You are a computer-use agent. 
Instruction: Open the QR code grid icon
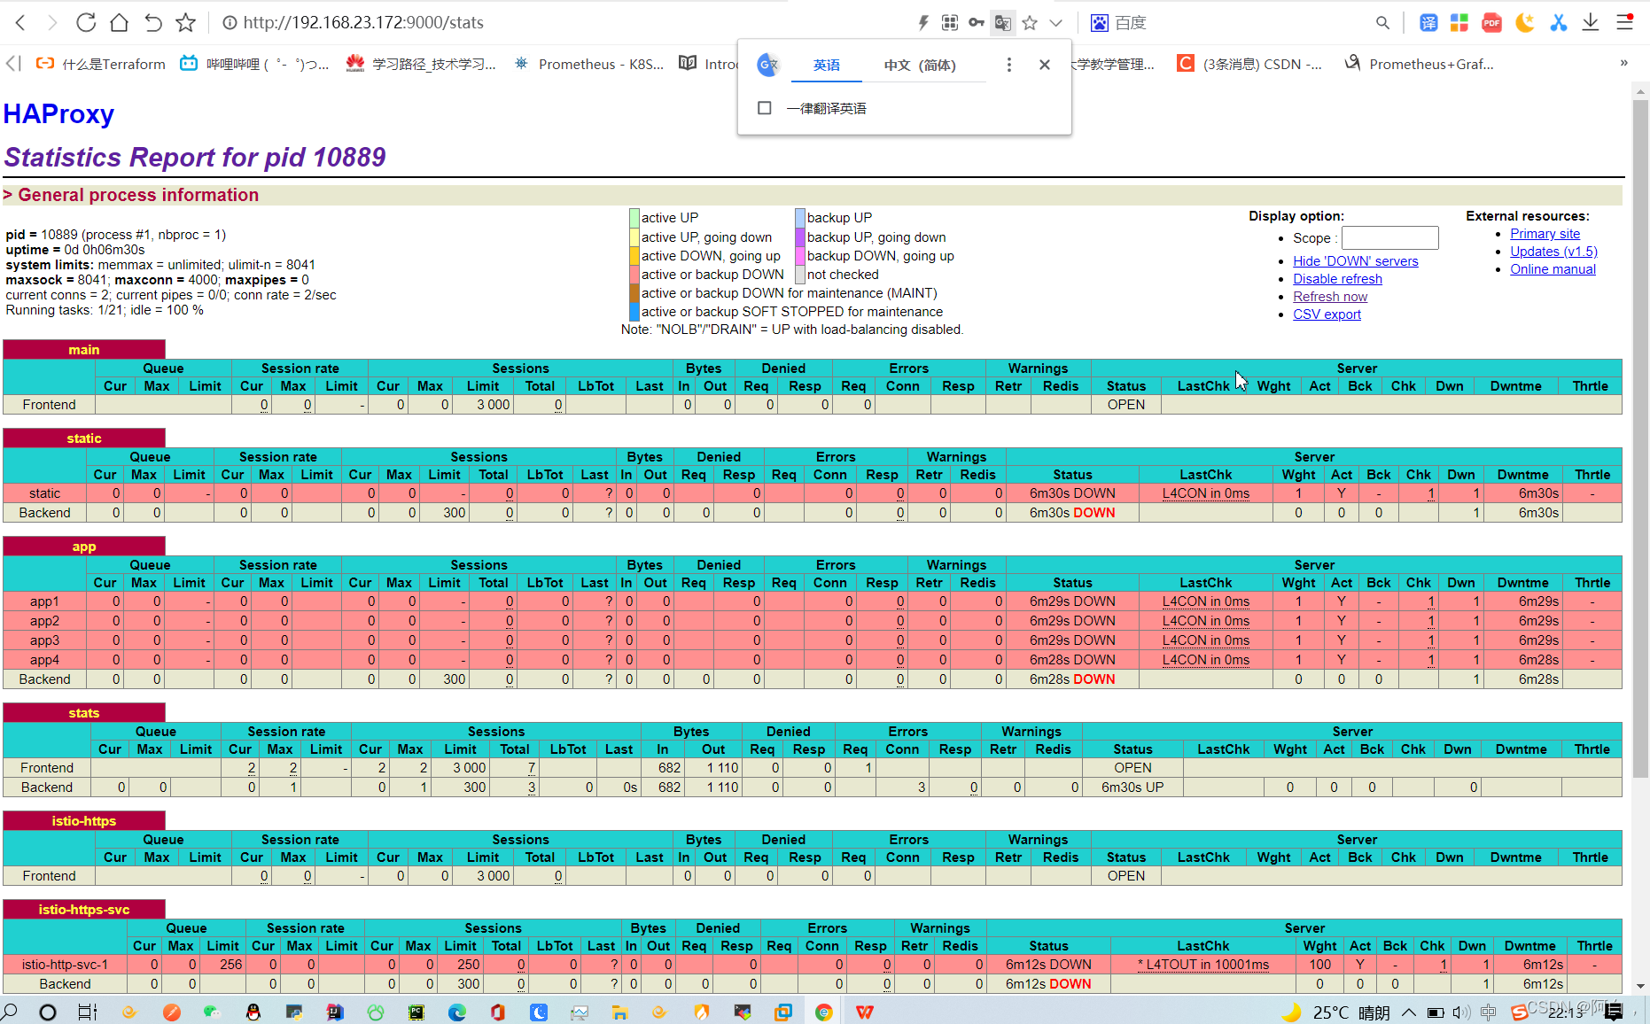pyautogui.click(x=950, y=23)
